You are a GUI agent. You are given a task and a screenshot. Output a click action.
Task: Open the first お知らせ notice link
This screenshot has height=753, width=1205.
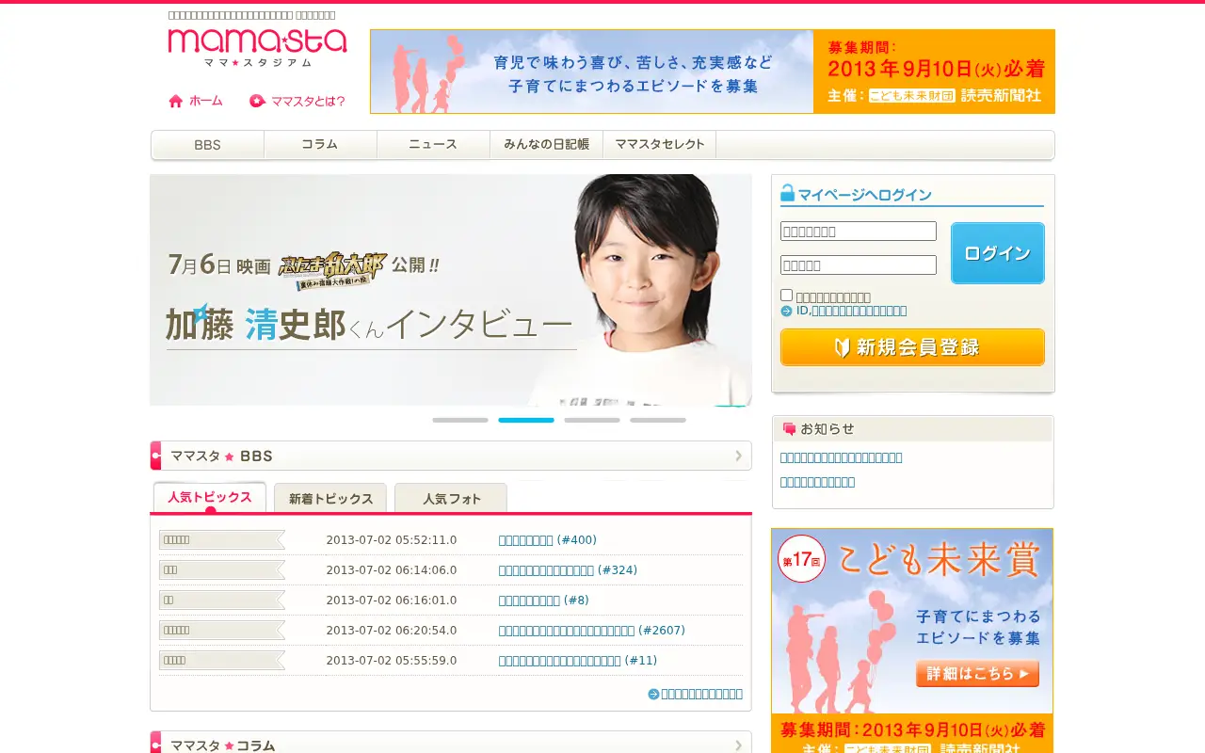(842, 457)
